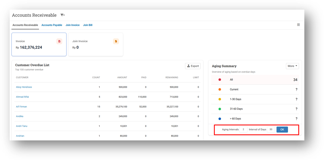Select the Invoice summary card

click(x=39, y=45)
